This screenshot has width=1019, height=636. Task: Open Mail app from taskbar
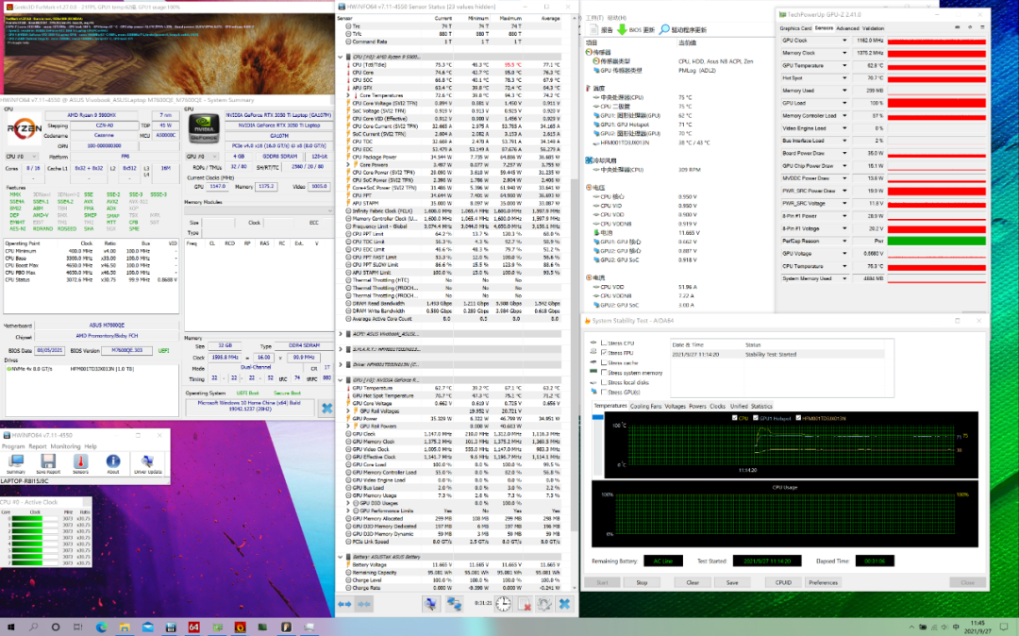tap(147, 627)
